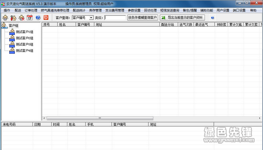The height and width of the screenshot is (150, 263).
Task: Click the delete customer icon with red X
Action: coord(22,18)
